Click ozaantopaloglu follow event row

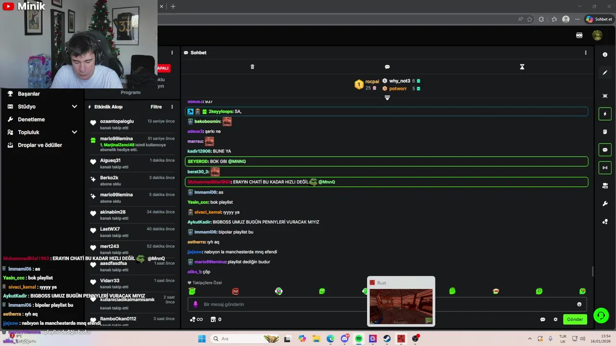(x=132, y=124)
